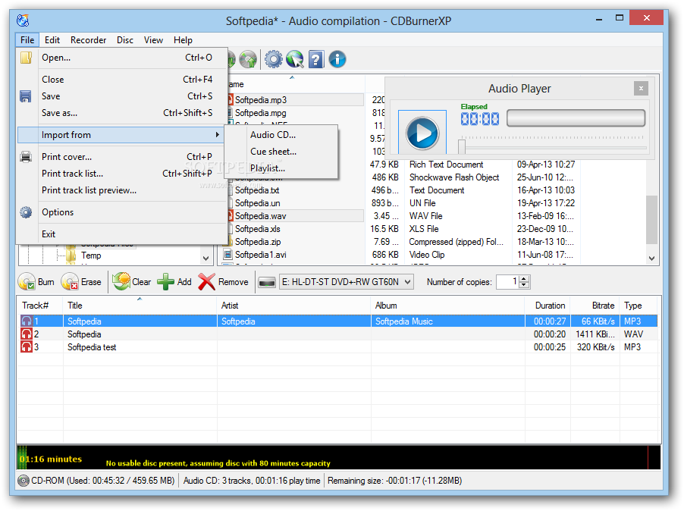
Task: Sort tracks by Bitrate column header
Action: pos(595,306)
